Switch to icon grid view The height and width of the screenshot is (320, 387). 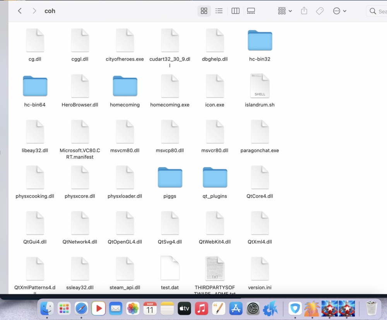pyautogui.click(x=204, y=11)
